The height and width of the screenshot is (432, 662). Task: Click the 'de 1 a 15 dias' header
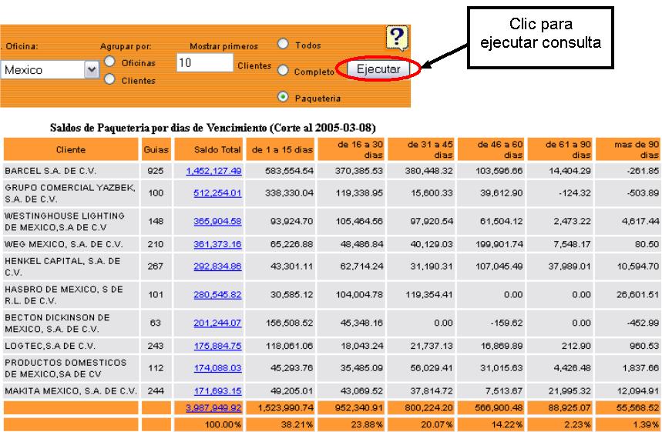pos(281,149)
